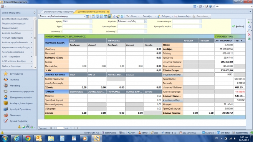The image size is (253, 142).
Task: Click the document page icon in report toolbar
Action: click(114, 16)
